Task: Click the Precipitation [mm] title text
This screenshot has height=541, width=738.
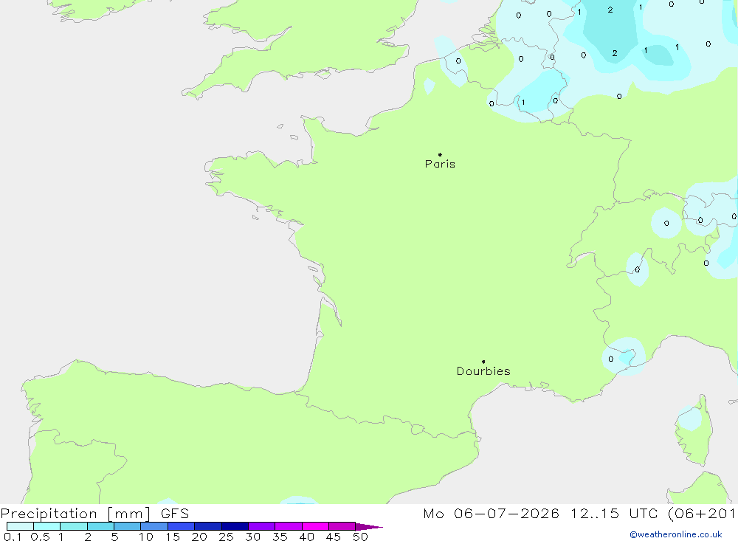Action: pos(75,514)
